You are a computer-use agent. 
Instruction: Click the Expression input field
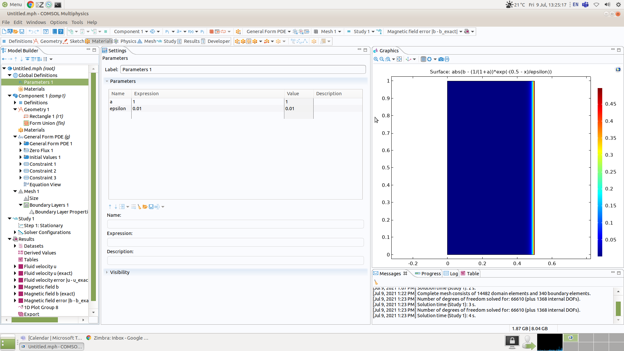[x=235, y=242]
